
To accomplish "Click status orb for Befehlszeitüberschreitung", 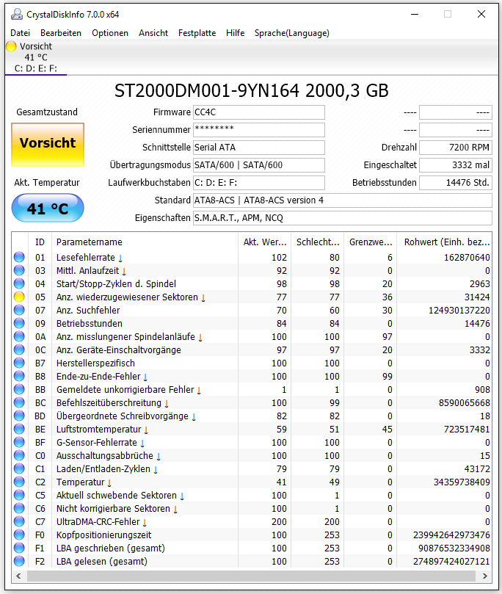I will (19, 402).
